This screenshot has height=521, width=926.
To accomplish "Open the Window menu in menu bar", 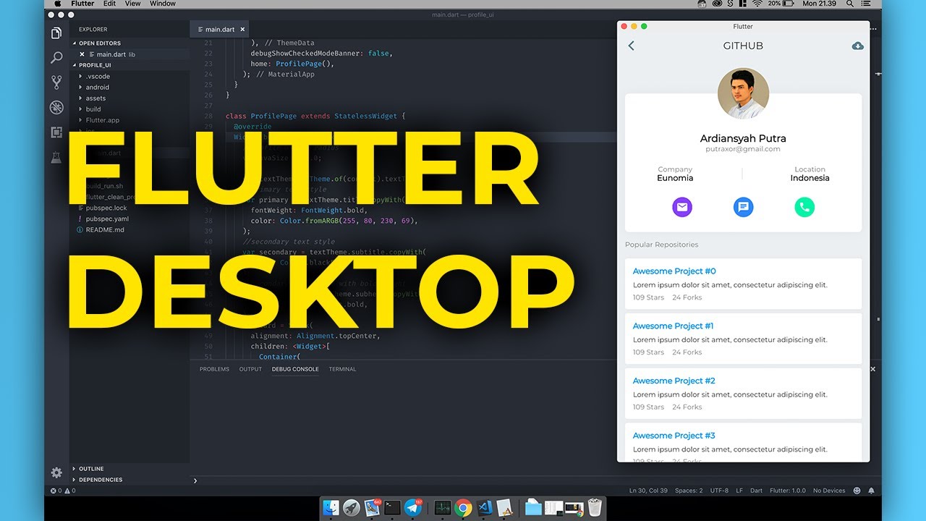I will point(163,4).
